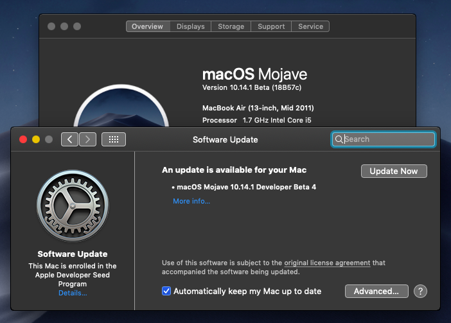Click the help question mark button
Image resolution: width=451 pixels, height=323 pixels.
click(420, 292)
